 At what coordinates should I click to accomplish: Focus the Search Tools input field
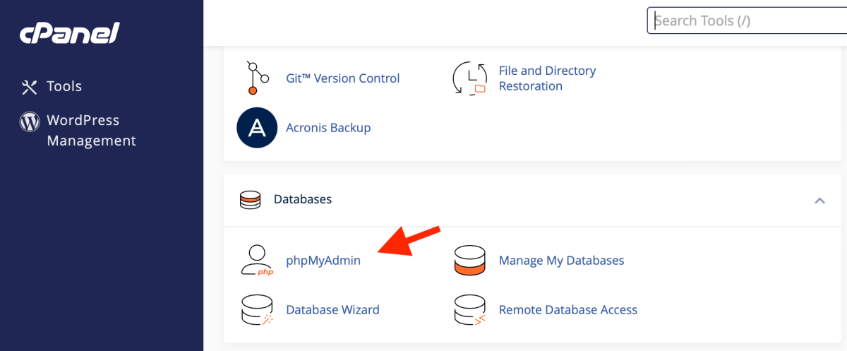point(747,20)
